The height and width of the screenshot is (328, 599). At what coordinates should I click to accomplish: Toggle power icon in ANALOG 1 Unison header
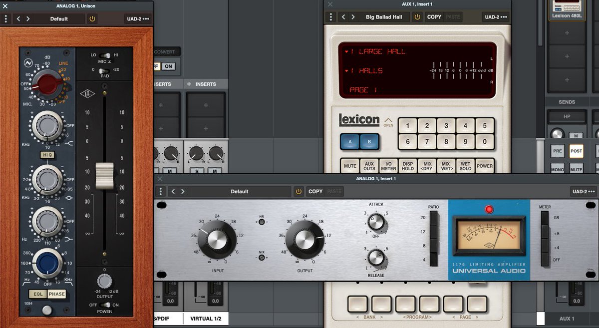tap(92, 19)
